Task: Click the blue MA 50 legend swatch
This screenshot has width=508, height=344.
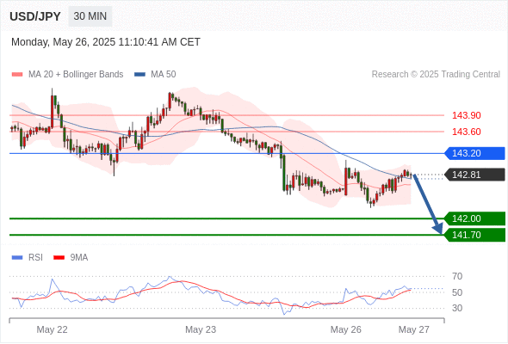Action: coord(139,75)
